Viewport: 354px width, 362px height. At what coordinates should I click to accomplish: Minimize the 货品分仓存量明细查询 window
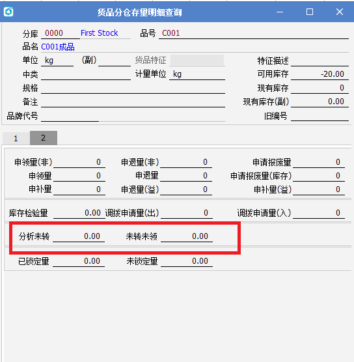[x=280, y=12]
